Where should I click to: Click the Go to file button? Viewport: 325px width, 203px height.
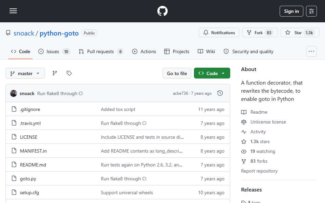tap(177, 73)
